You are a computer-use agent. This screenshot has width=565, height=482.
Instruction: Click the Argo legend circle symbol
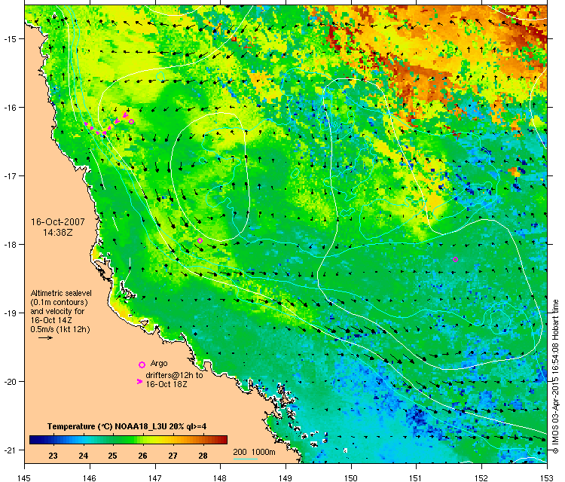[x=142, y=365]
